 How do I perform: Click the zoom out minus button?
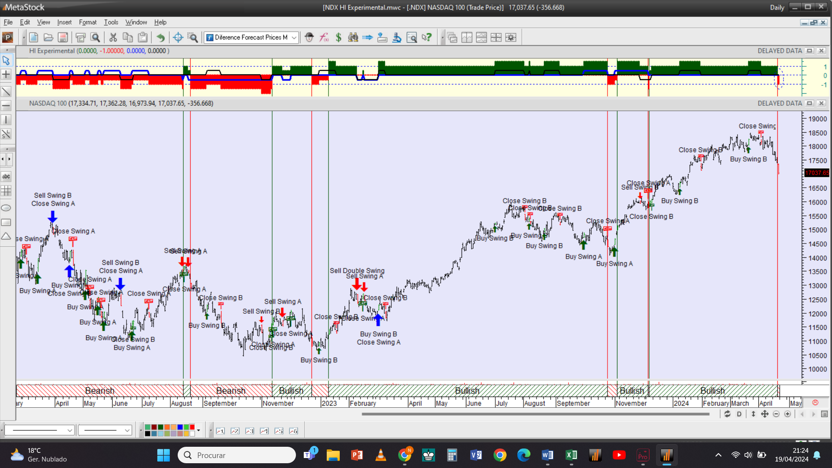(776, 414)
